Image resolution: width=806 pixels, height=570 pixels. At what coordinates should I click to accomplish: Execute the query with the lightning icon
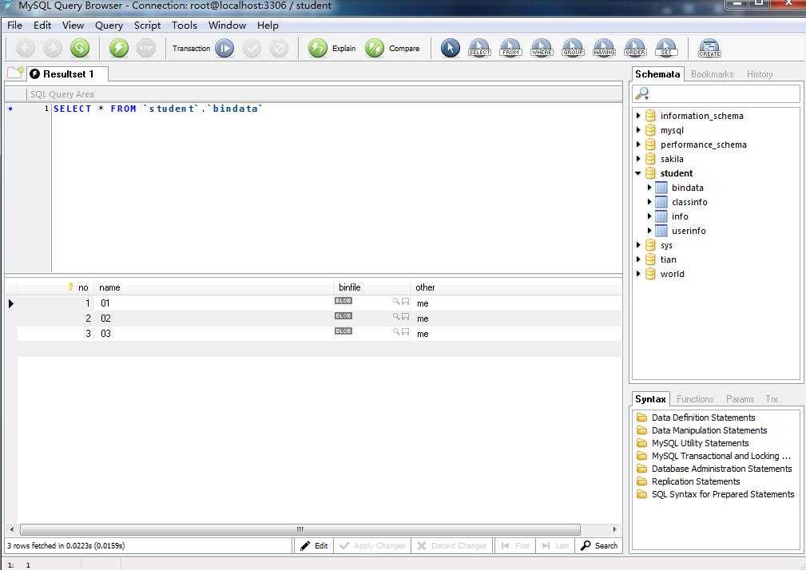tap(119, 48)
